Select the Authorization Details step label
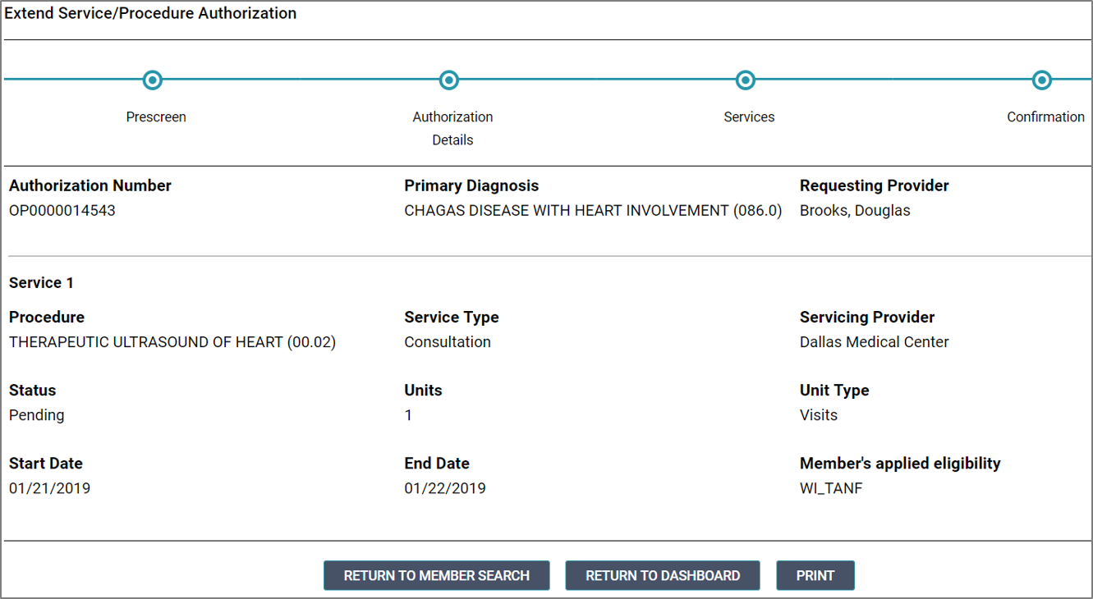The height and width of the screenshot is (599, 1093). coord(452,128)
